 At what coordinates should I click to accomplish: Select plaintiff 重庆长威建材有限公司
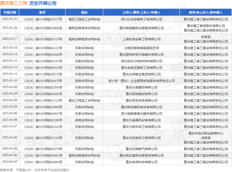142,87
